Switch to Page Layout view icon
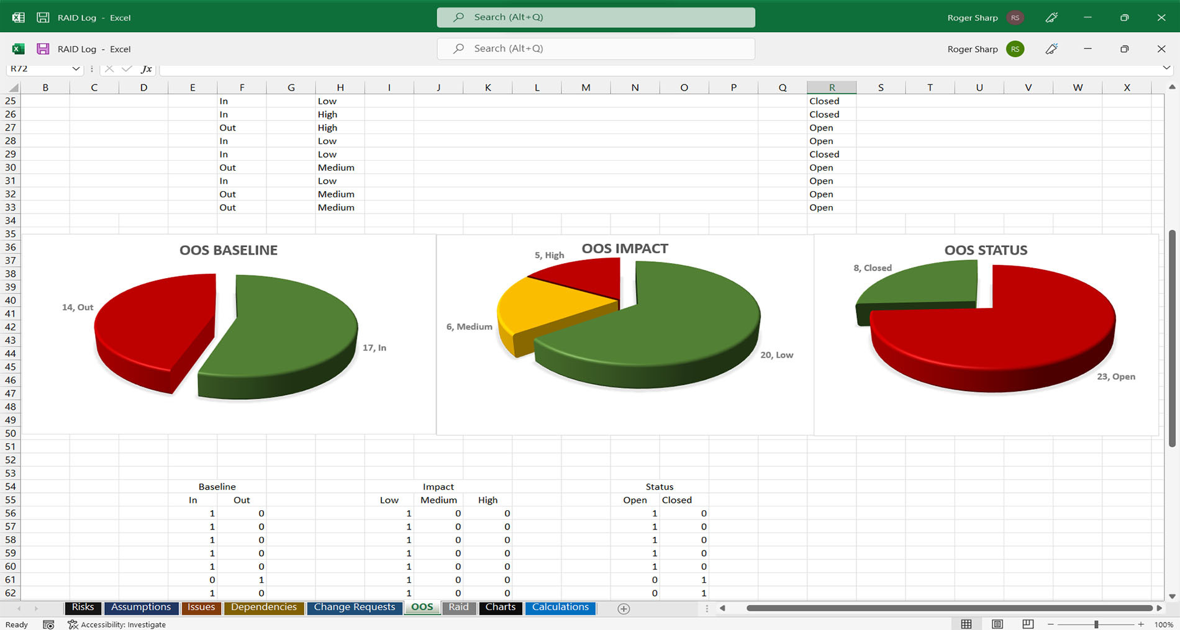The width and height of the screenshot is (1180, 630). [x=997, y=624]
